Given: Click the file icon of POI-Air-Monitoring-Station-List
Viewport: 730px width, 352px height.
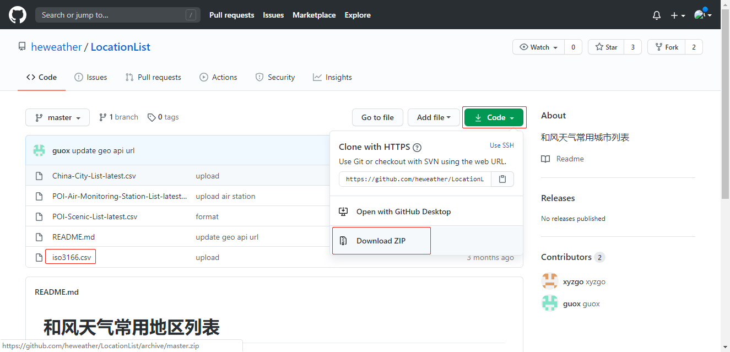Looking at the screenshot, I should (x=39, y=197).
